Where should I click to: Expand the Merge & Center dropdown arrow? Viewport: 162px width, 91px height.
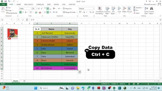coord(77,12)
